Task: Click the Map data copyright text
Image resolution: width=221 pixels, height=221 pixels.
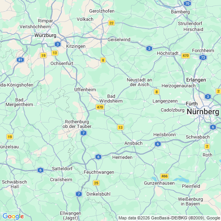Action: pyautogui.click(x=169, y=218)
